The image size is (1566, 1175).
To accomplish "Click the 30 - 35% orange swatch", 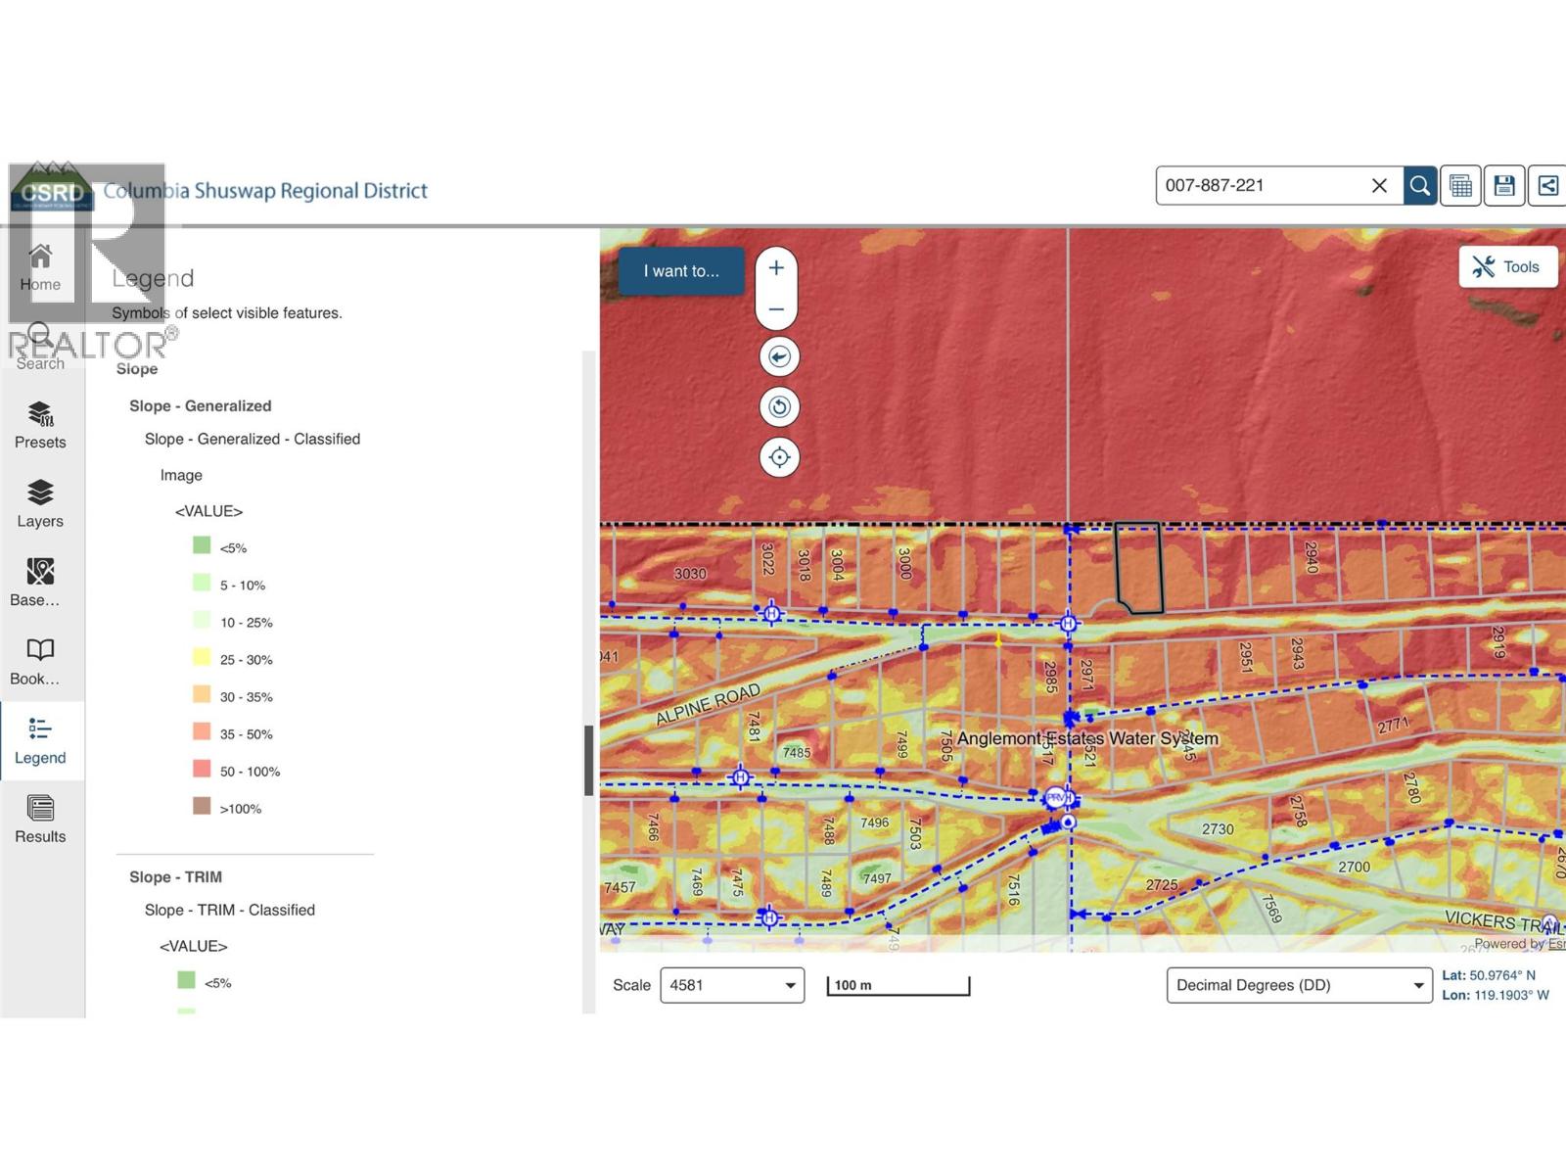I will point(202,694).
